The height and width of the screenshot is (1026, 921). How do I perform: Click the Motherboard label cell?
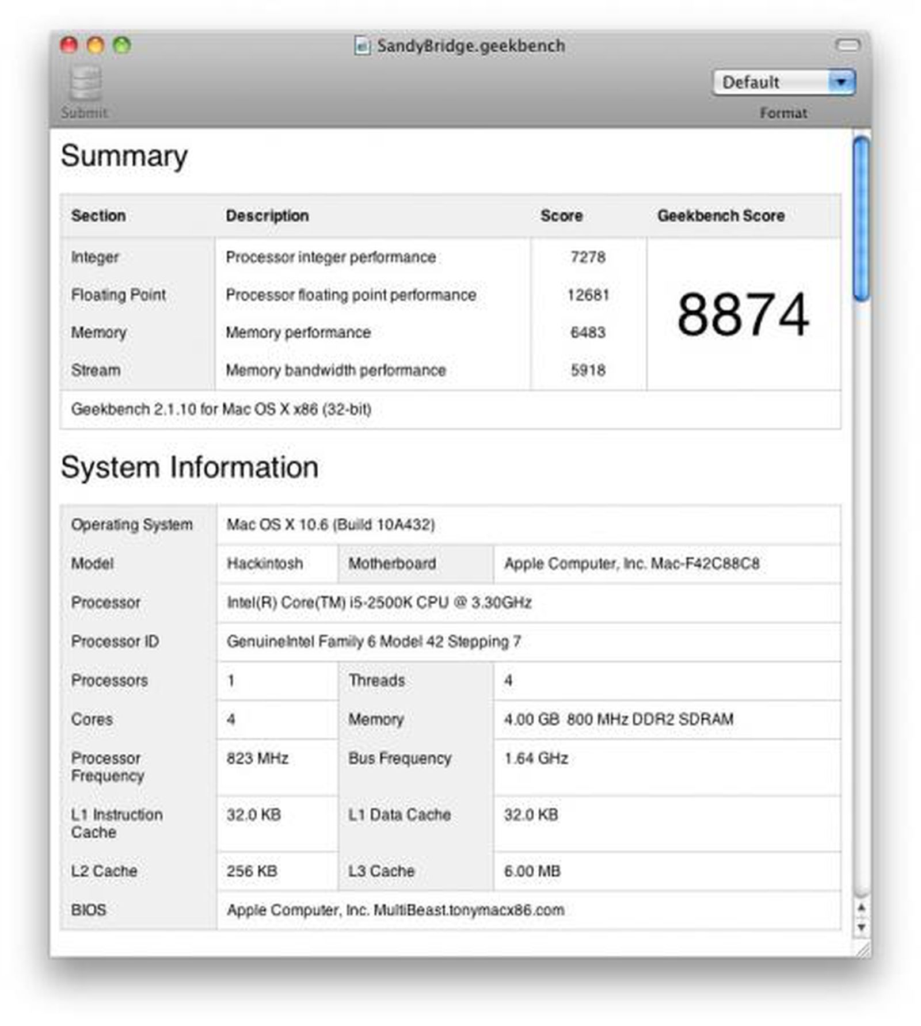[x=392, y=563]
